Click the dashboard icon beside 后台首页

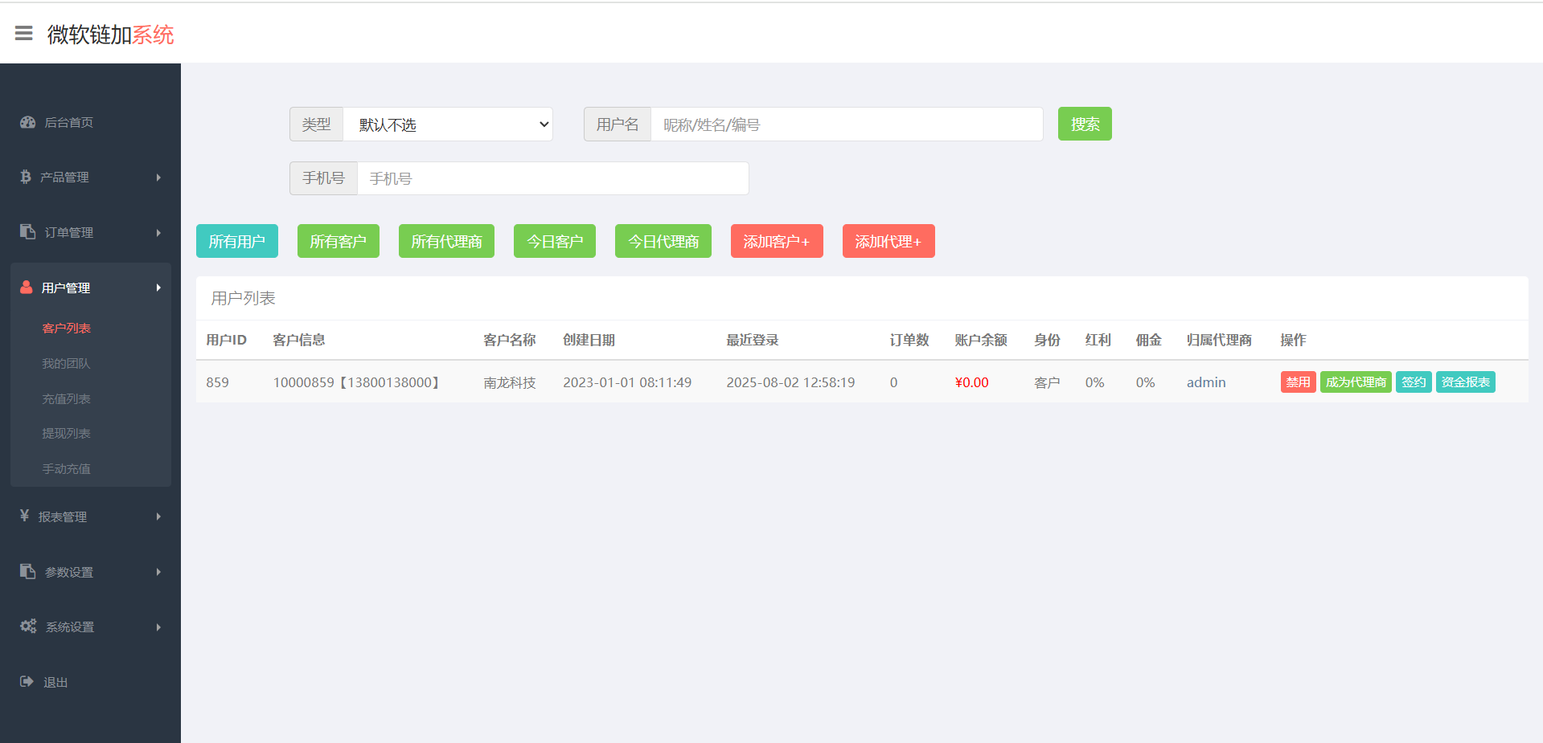(27, 122)
